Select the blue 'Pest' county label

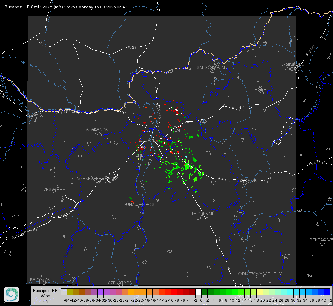pos(234,205)
